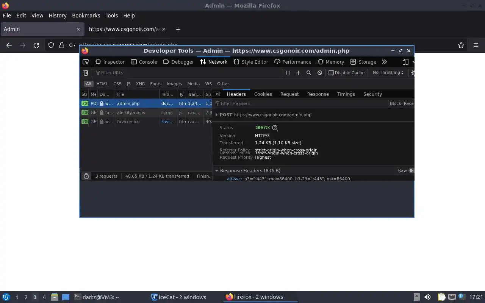Select the alertify.min.js request row
This screenshot has width=485, height=303.
pos(146,112)
